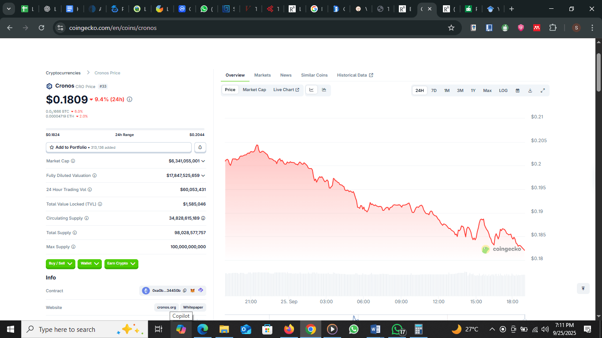Go to the Similar Coins tab
The height and width of the screenshot is (338, 602).
tap(314, 75)
